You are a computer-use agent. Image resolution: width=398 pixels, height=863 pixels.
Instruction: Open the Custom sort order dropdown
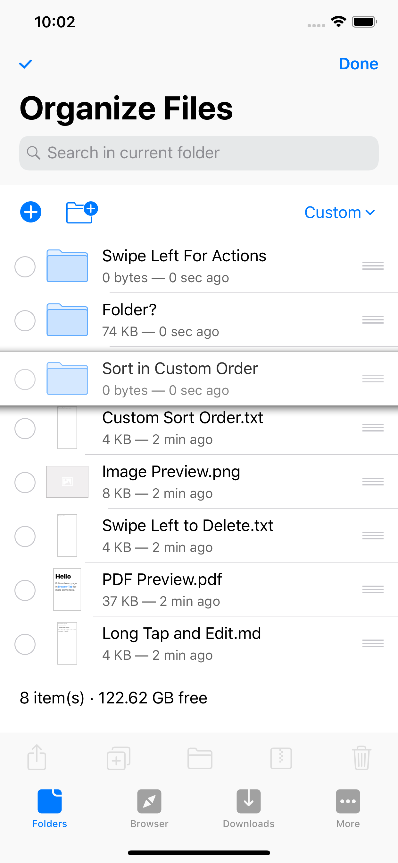[339, 213]
